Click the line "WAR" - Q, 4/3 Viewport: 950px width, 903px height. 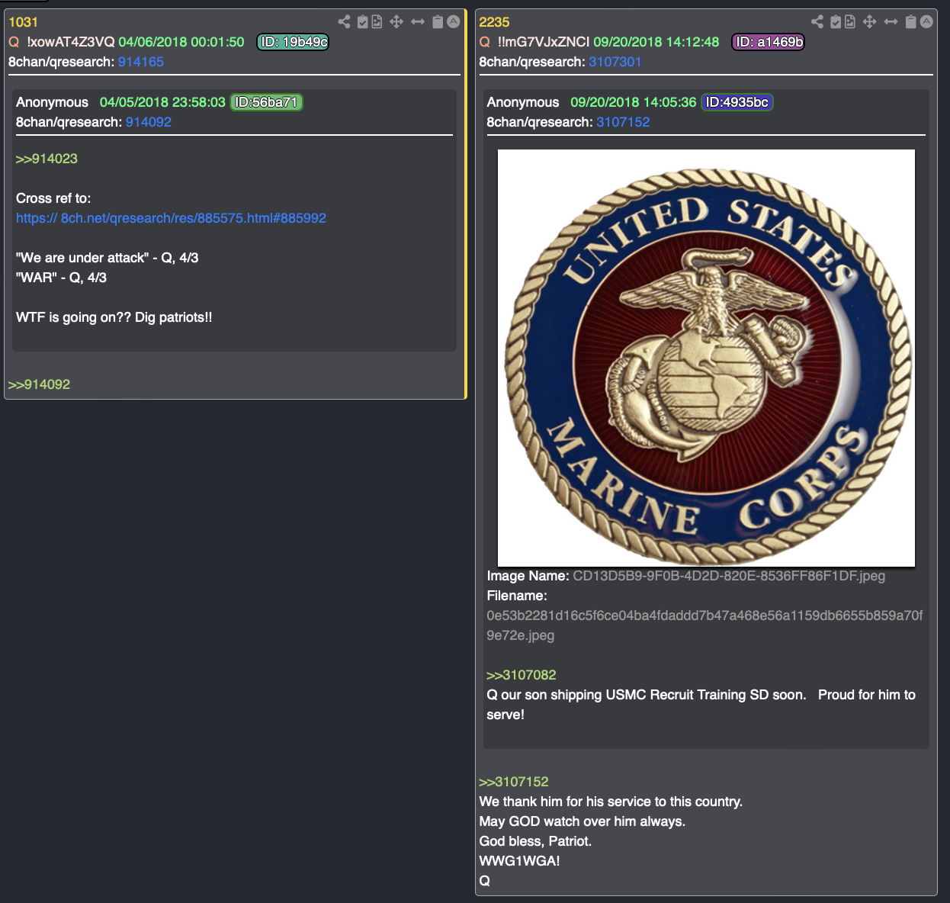pyautogui.click(x=62, y=278)
